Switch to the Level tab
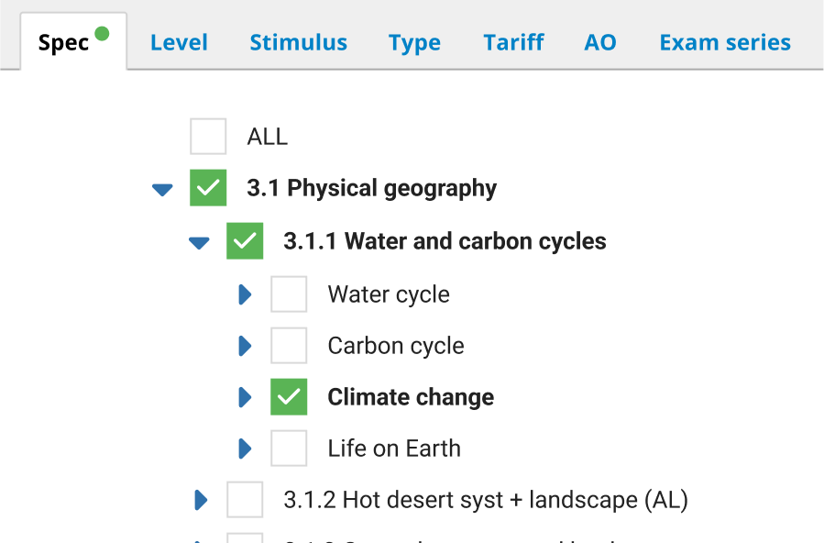Image resolution: width=824 pixels, height=543 pixels. click(x=179, y=42)
